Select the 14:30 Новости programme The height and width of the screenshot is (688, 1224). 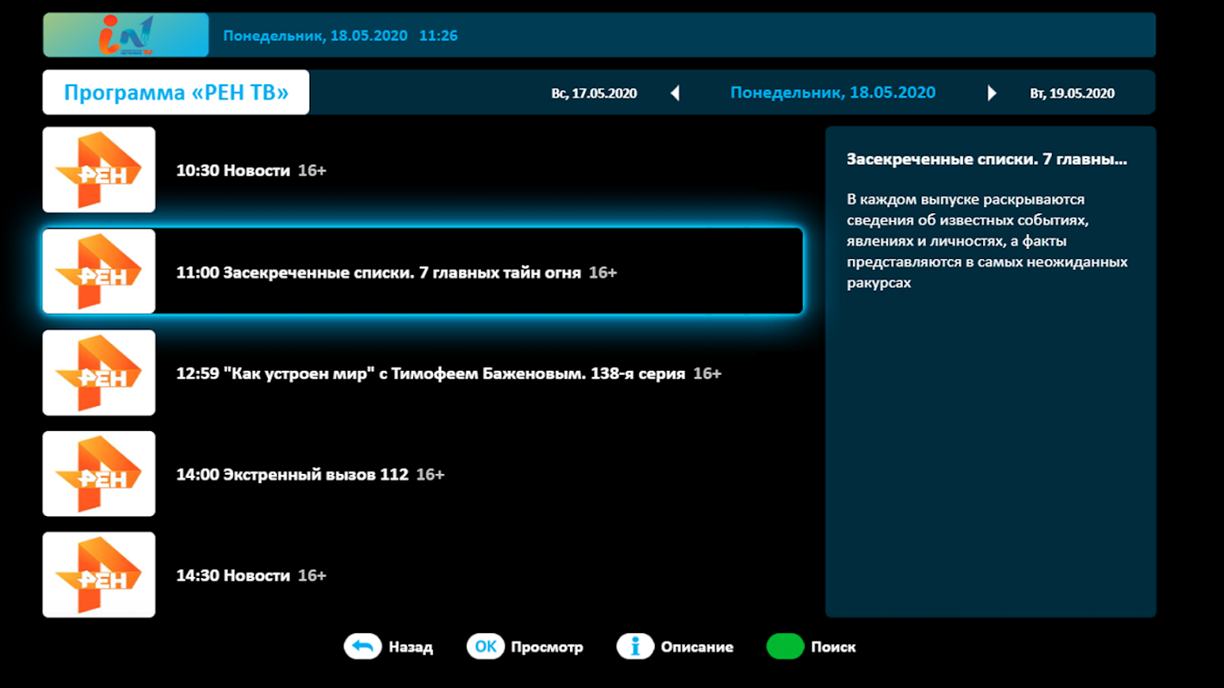251,575
